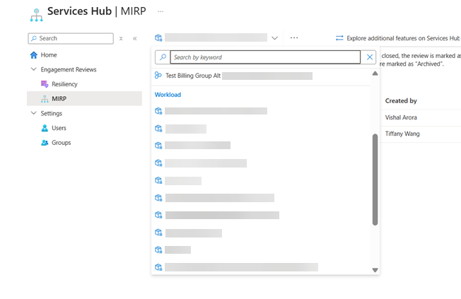Image resolution: width=461 pixels, height=299 pixels.
Task: Collapse the sidebar with double chevron
Action: tap(134, 38)
